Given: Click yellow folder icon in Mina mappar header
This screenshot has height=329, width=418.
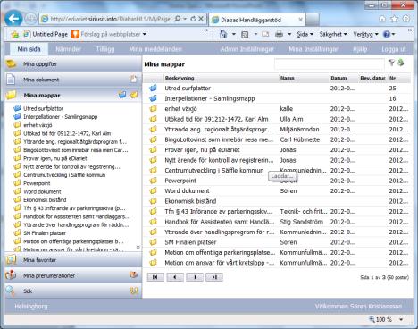Looking at the screenshot, I should click(x=134, y=95).
